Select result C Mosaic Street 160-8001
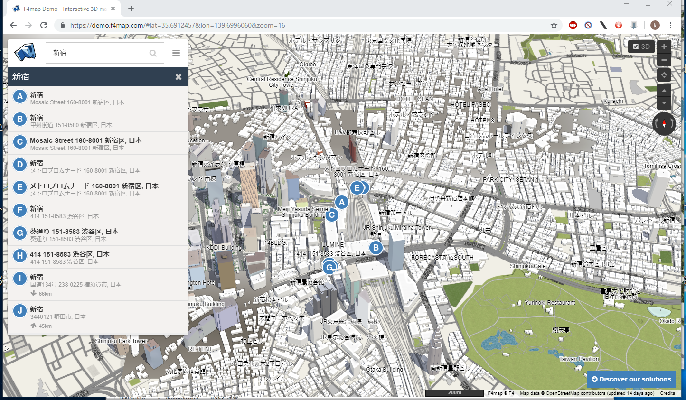Image resolution: width=686 pixels, height=400 pixels. click(98, 143)
